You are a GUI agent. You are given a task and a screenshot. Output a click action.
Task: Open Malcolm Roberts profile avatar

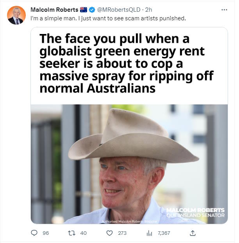click(16, 15)
